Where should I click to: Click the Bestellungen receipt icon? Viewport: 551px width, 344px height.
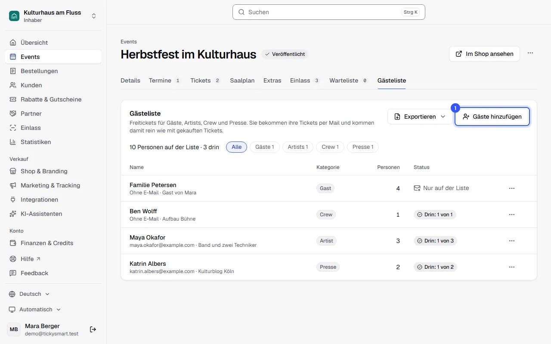pos(13,71)
